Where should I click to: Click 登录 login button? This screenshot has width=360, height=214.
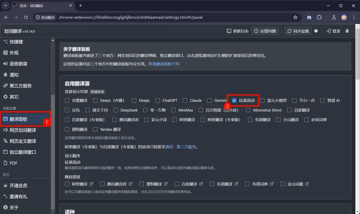click(x=333, y=31)
